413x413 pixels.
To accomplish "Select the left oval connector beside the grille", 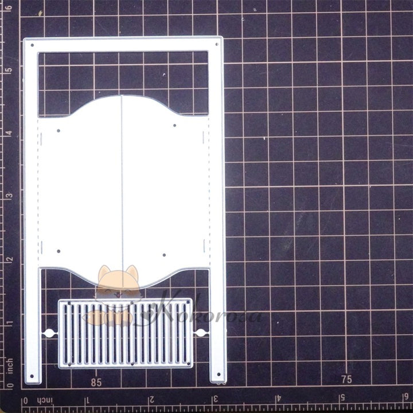I will click(49, 333).
